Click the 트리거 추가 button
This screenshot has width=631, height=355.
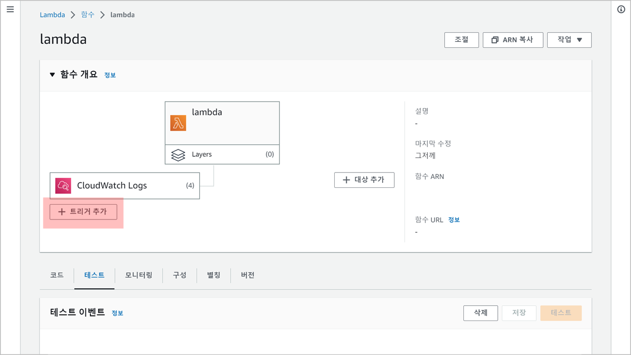[83, 212]
